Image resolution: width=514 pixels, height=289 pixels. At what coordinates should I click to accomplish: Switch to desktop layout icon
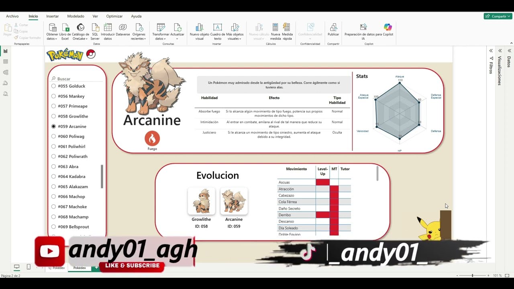pos(17,267)
